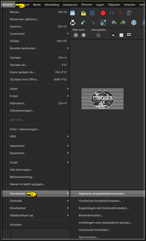
Task: Click the rotate right green arrow icon
Action: (x=123, y=23)
